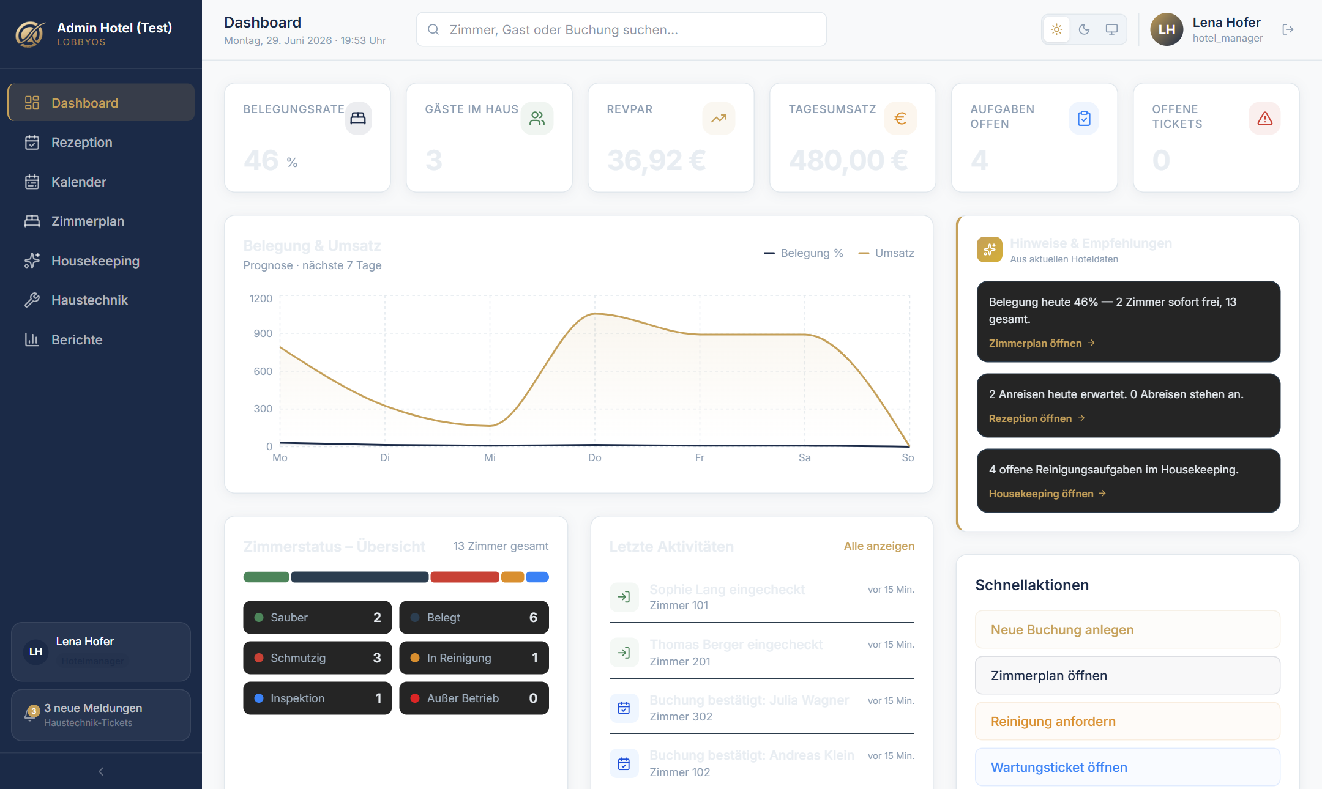
Task: Click Reinigung anfordern button
Action: pos(1127,721)
